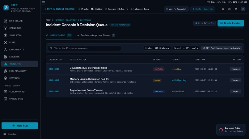
Task: Open the sliders preferences icon in header
Action: 236,9
